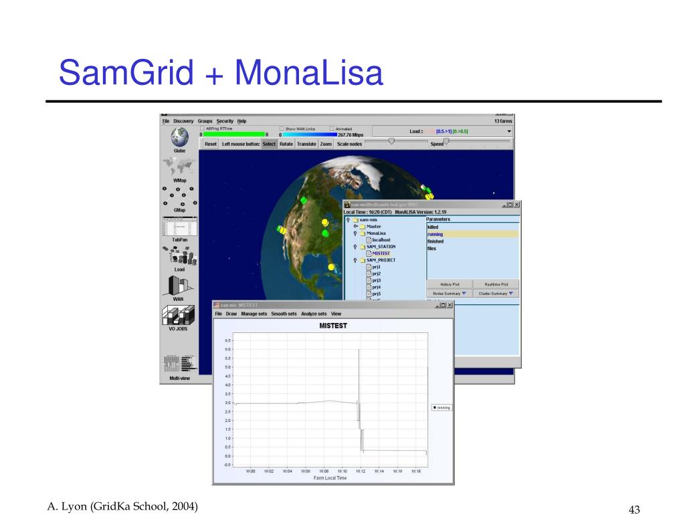Enable the ABPing RTTime checkbox
This screenshot has width=685, height=529.
pyautogui.click(x=202, y=129)
